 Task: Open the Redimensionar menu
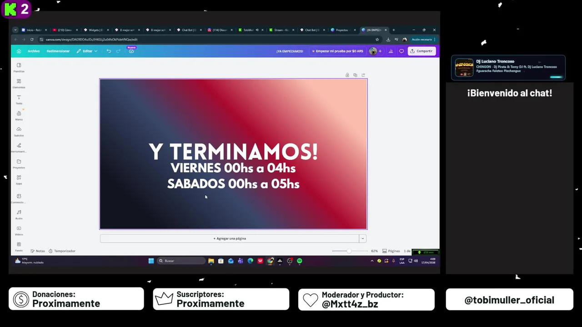point(58,51)
